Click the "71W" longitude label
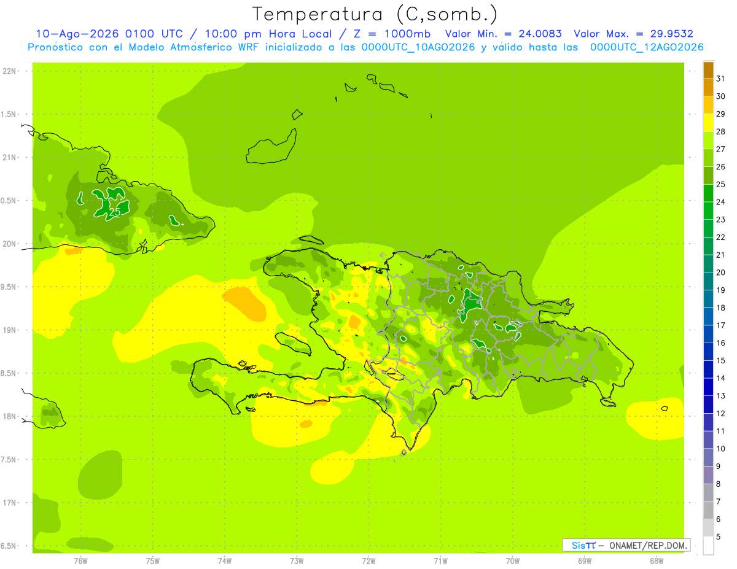Viewport: 737px width, 569px height. pos(440,560)
